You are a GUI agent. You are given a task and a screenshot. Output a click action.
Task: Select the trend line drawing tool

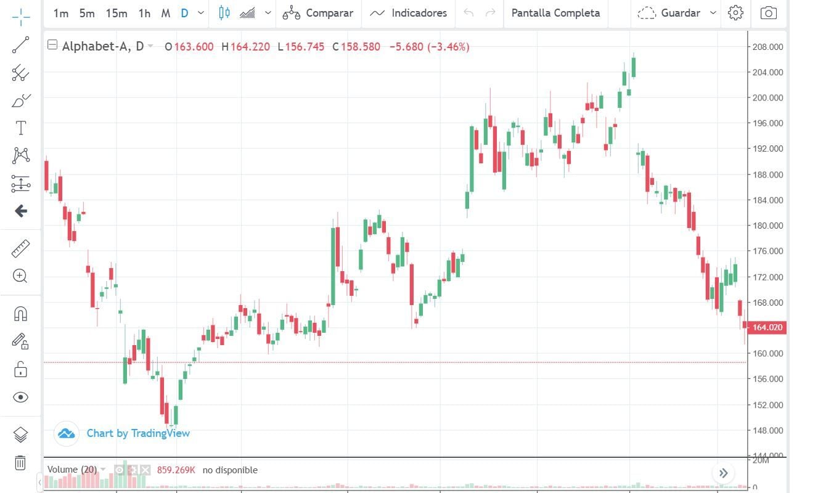(20, 45)
